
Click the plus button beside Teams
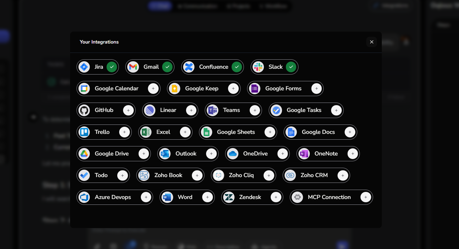255,110
